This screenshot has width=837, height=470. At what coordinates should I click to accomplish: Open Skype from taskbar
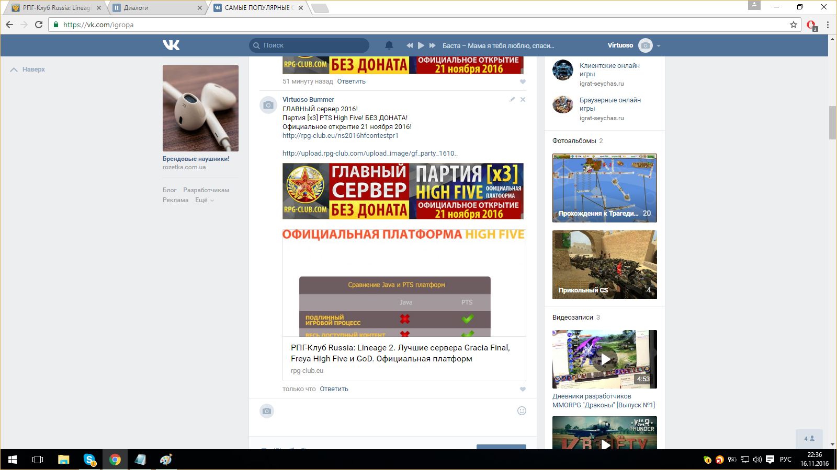(x=89, y=460)
